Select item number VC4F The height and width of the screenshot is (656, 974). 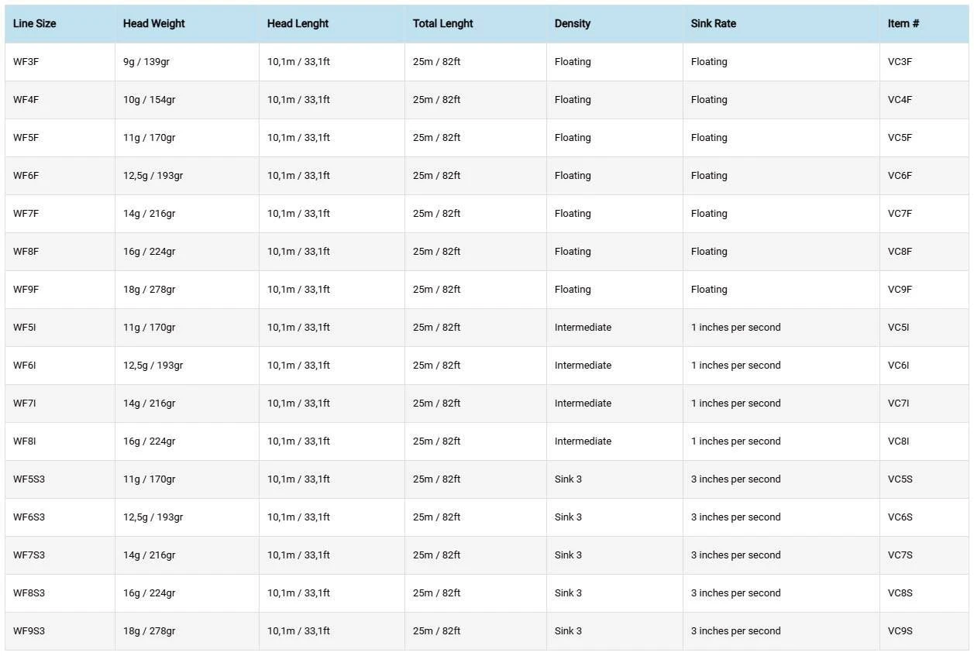pyautogui.click(x=900, y=100)
